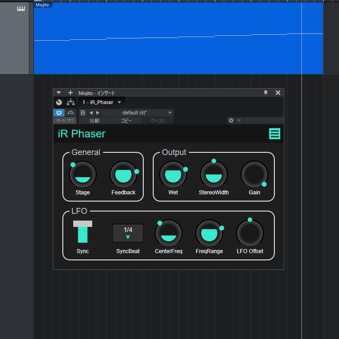Click the channel editor knob icon
The width and height of the screenshot is (339, 339).
tap(59, 102)
